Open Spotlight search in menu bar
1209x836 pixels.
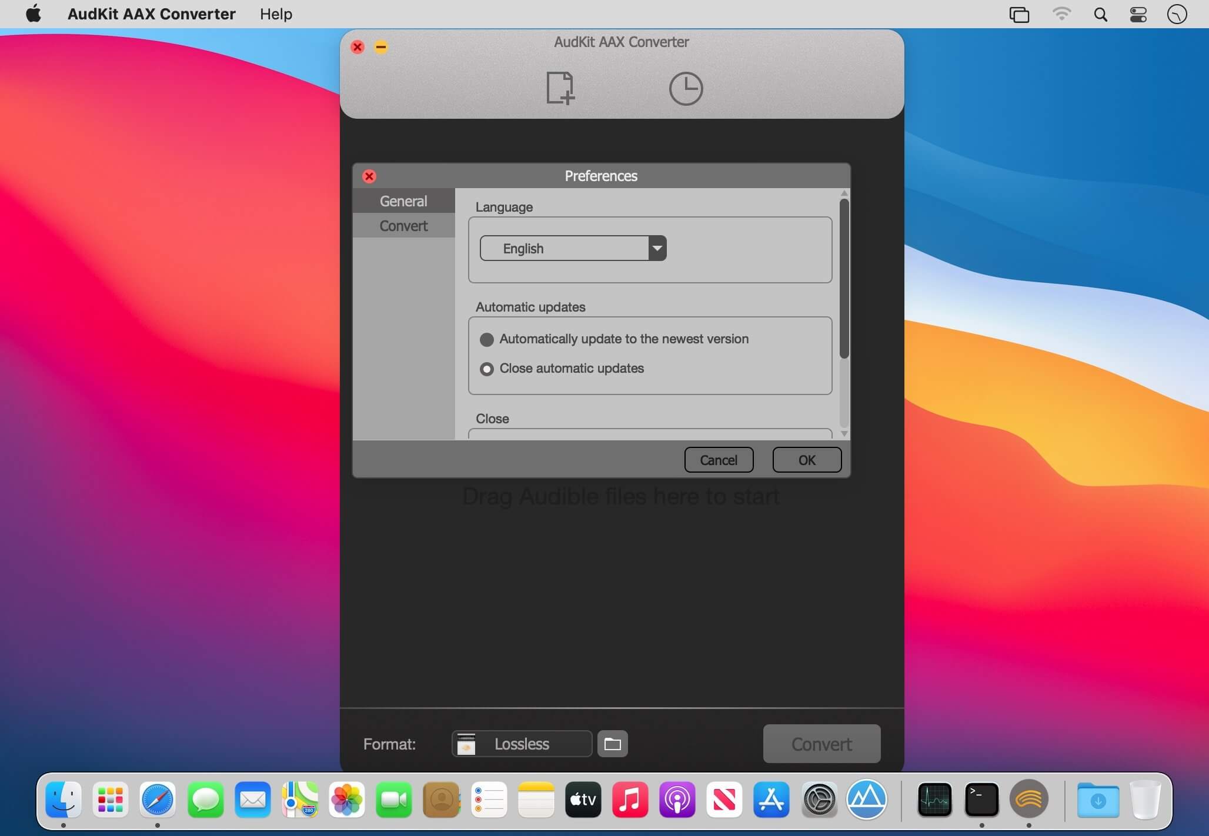1100,14
